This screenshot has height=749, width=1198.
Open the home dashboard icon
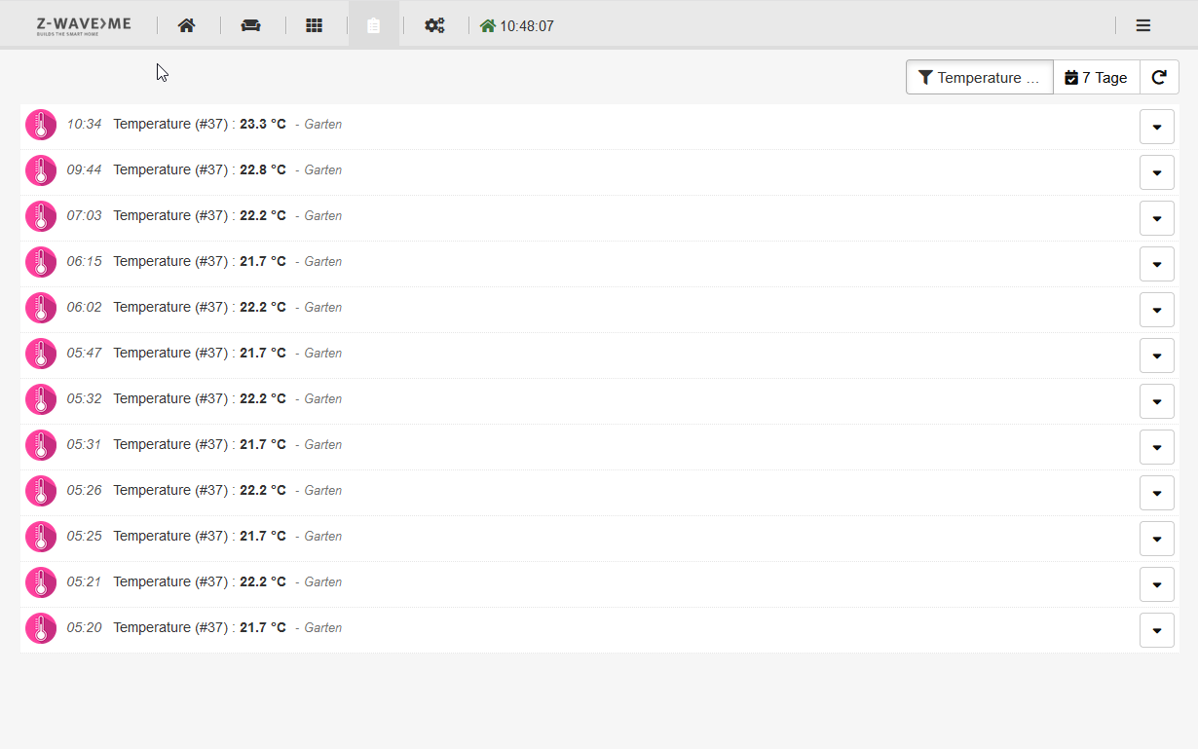pyautogui.click(x=186, y=26)
